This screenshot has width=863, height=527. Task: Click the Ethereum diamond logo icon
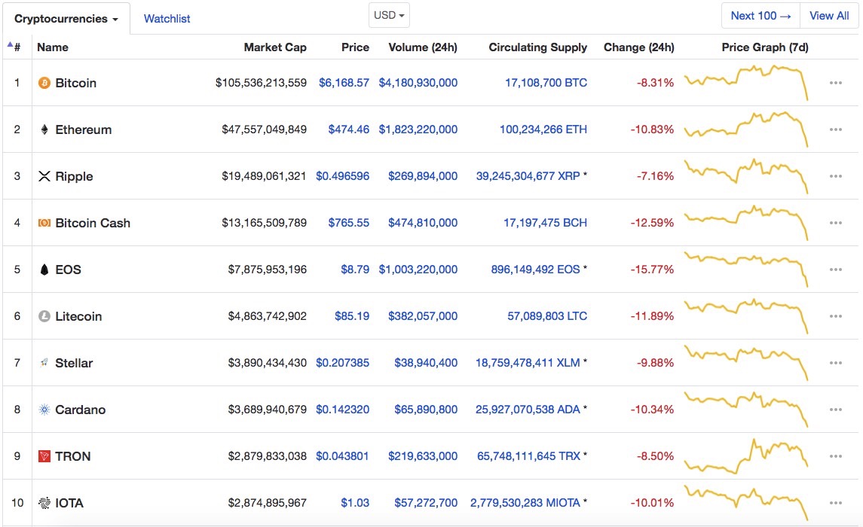(44, 129)
